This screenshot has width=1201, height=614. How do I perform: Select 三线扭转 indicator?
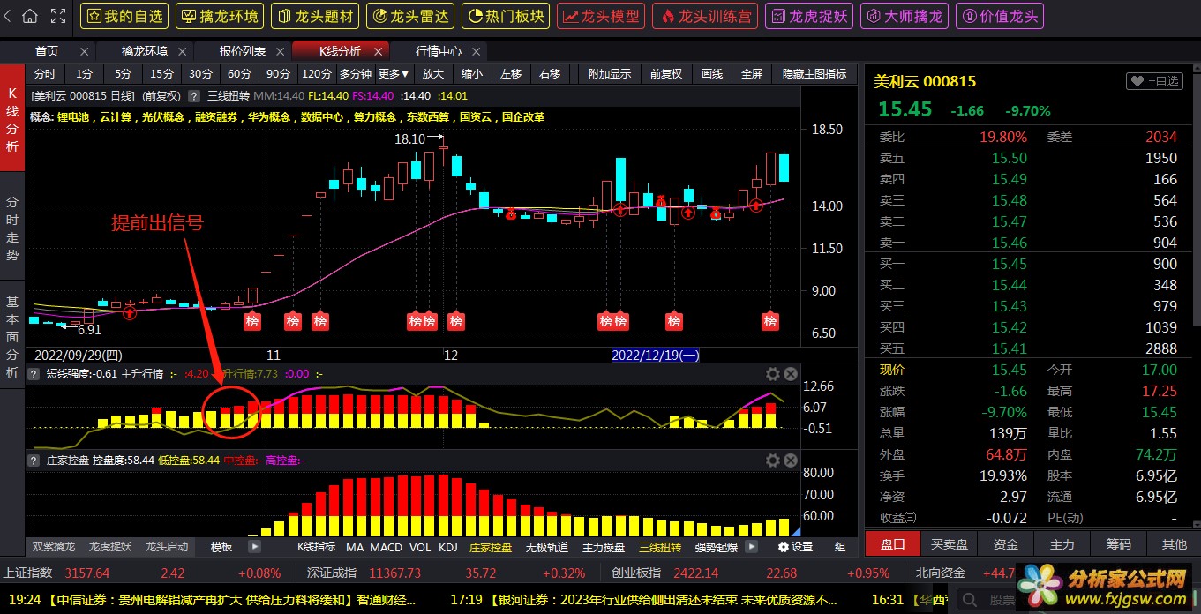click(660, 547)
